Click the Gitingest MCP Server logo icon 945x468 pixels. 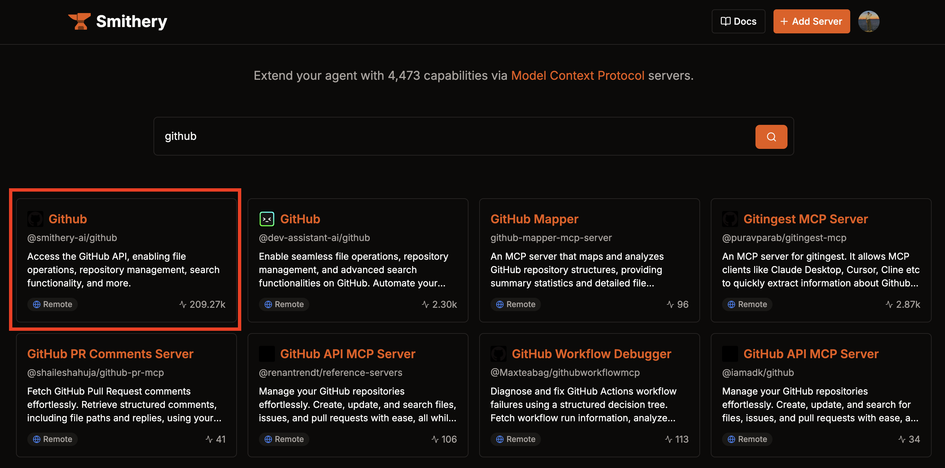pyautogui.click(x=730, y=219)
